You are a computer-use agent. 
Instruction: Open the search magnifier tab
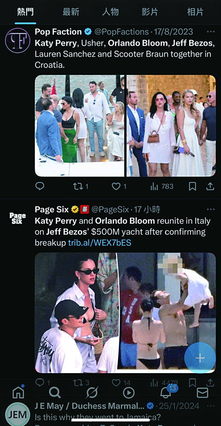click(55, 392)
